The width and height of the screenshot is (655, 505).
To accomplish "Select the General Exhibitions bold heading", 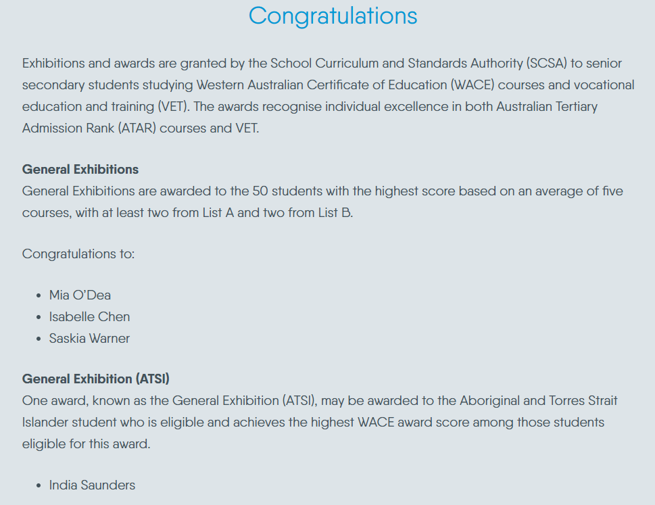I will pos(80,169).
